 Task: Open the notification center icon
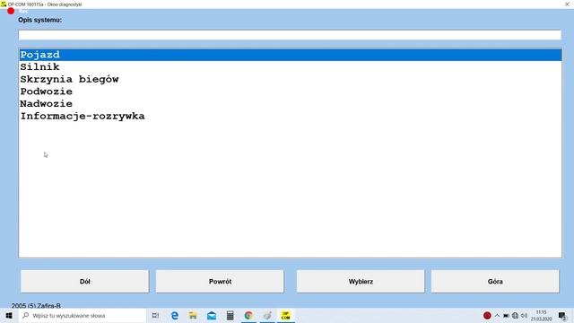click(562, 316)
